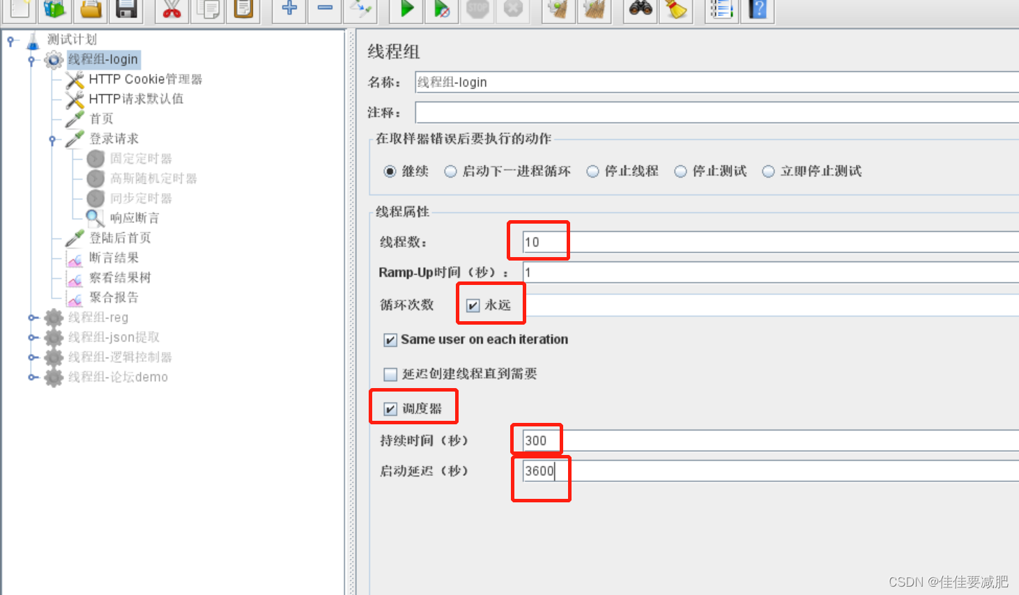Expand the 线程组-论坛demo node
The image size is (1019, 595).
click(33, 377)
